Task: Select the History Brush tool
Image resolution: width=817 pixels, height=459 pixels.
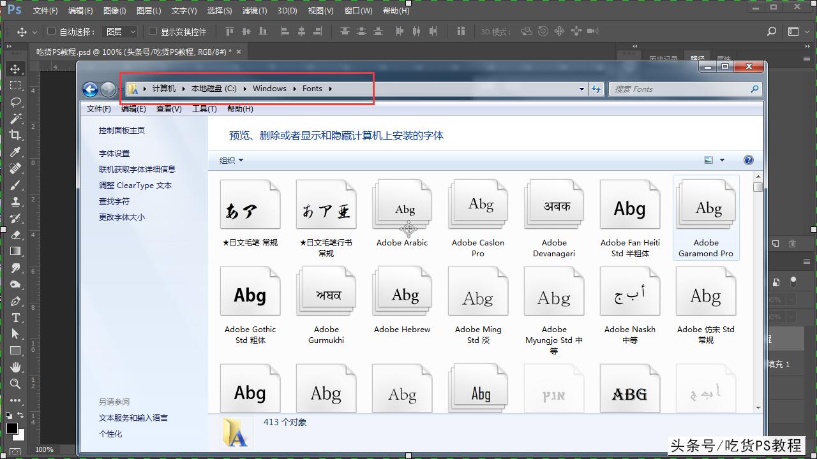Action: [15, 218]
